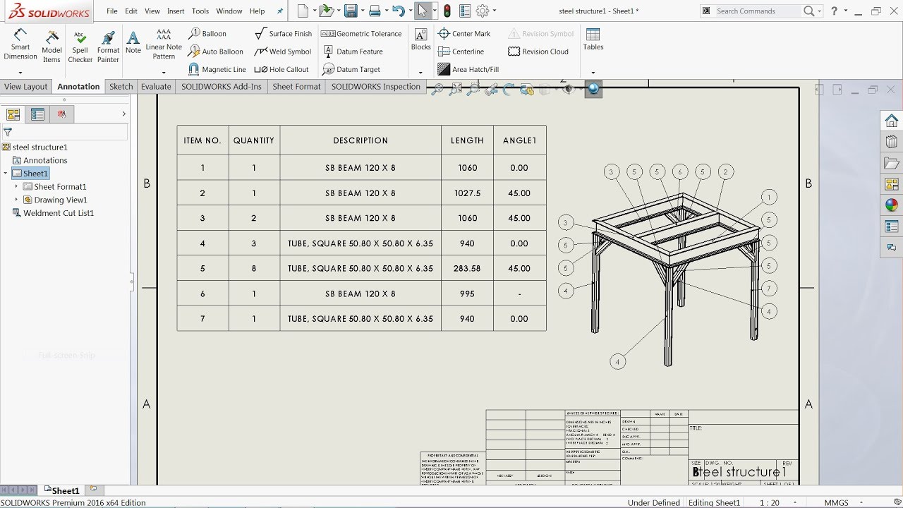Open the Tables dropdown arrow
The image size is (903, 508).
point(593,73)
